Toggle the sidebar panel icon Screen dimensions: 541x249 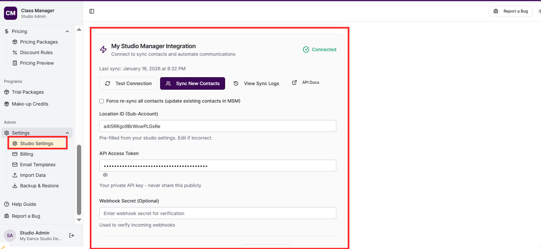point(92,11)
